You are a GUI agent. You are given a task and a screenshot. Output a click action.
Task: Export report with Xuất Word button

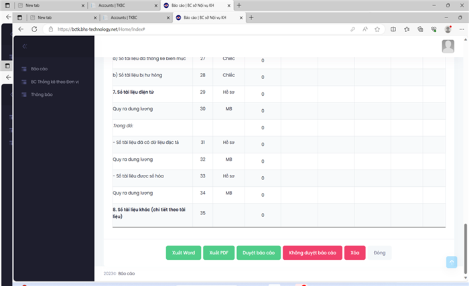[184, 253]
